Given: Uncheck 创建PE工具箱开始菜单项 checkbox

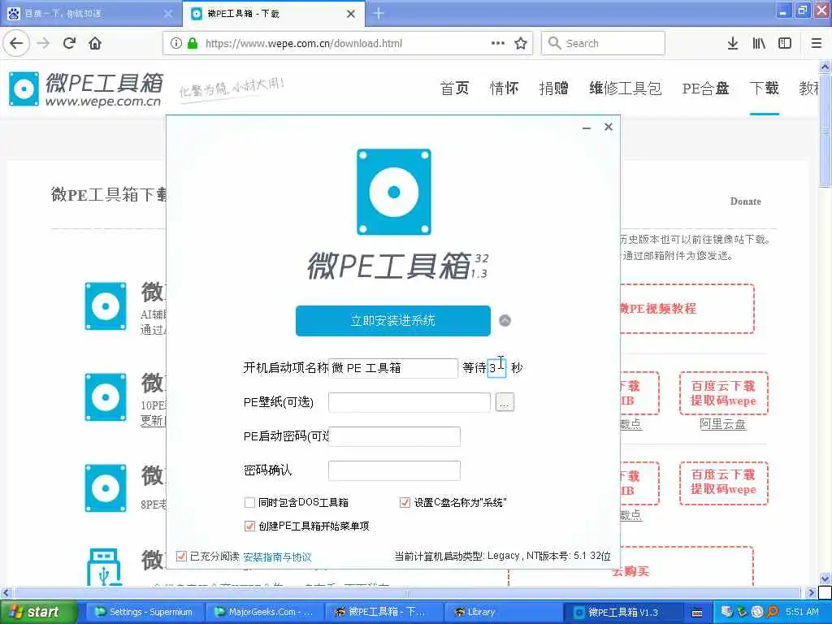Looking at the screenshot, I should tap(249, 526).
